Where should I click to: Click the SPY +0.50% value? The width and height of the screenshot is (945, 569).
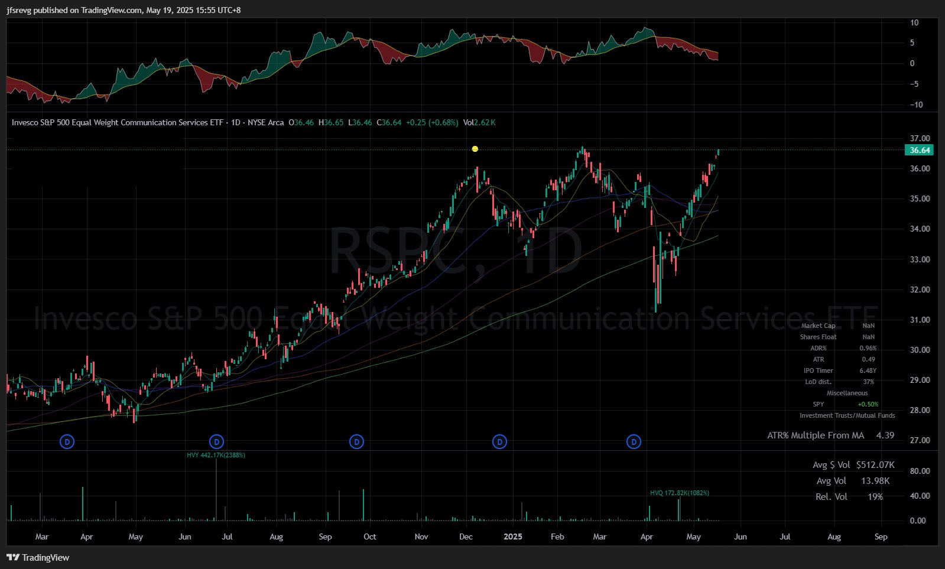pyautogui.click(x=868, y=404)
